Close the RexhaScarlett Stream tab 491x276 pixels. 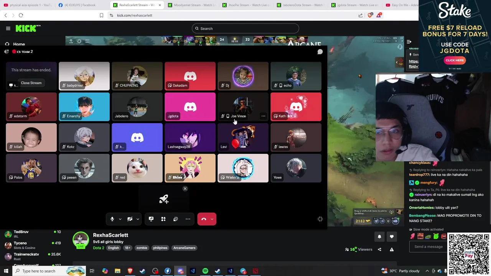[x=160, y=5]
